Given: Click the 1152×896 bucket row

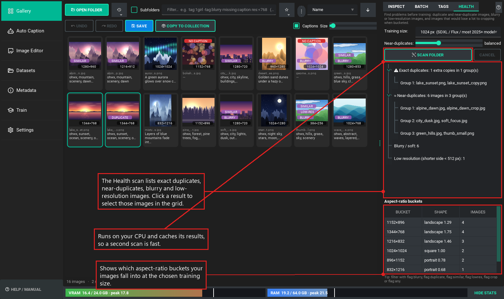Looking at the screenshot, I should pos(440,223).
